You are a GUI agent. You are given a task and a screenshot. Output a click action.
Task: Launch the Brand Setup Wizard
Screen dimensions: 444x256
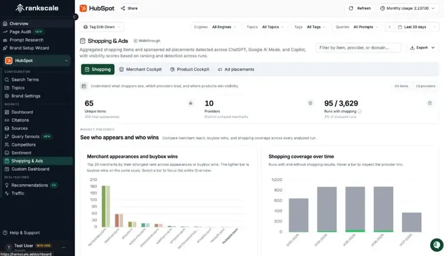[x=29, y=48]
